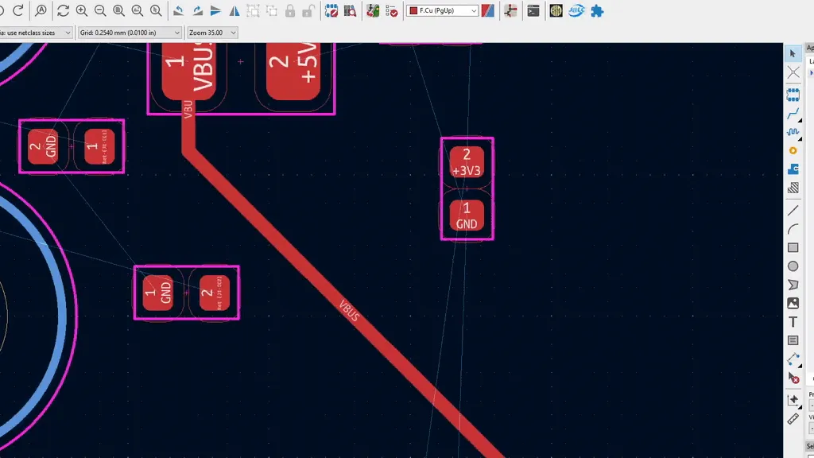Open the Footprint Library Browser
Screen dimensions: 814x458
point(350,10)
